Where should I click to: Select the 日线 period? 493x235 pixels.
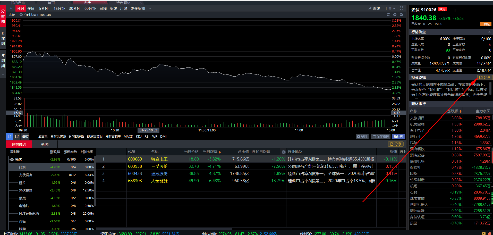(x=103, y=9)
